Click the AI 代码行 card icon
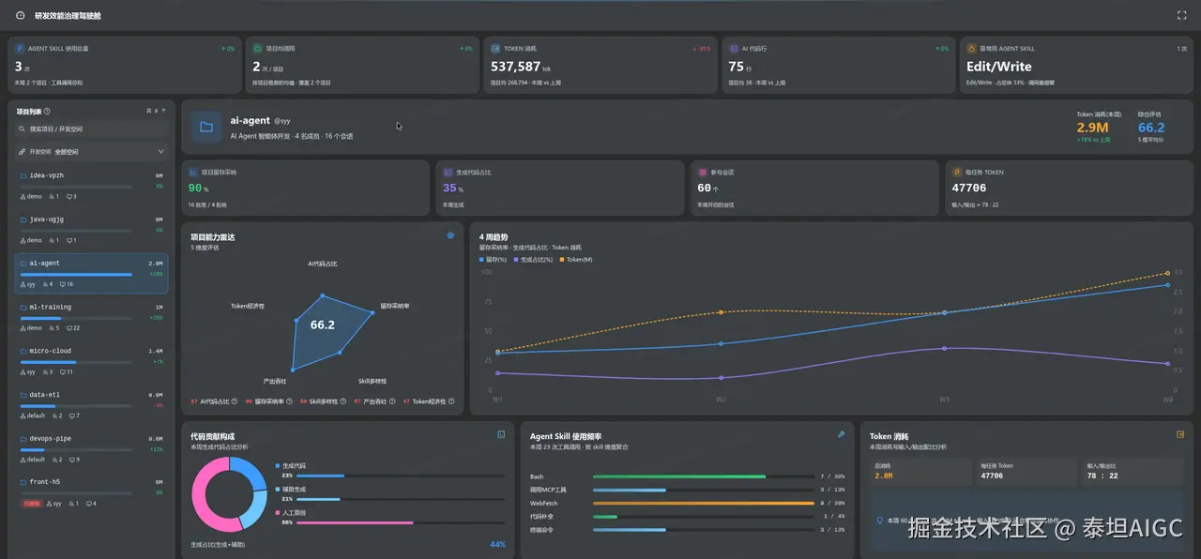This screenshot has width=1201, height=559. click(x=734, y=48)
